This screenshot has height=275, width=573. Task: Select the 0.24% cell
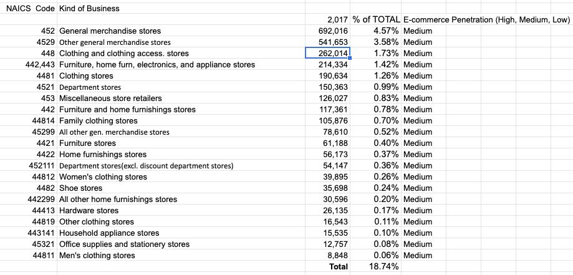tap(375, 188)
